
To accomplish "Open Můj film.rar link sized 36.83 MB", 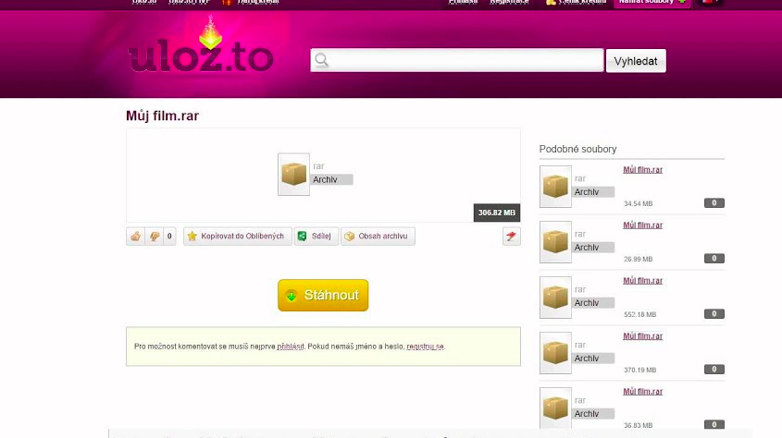I will (642, 392).
